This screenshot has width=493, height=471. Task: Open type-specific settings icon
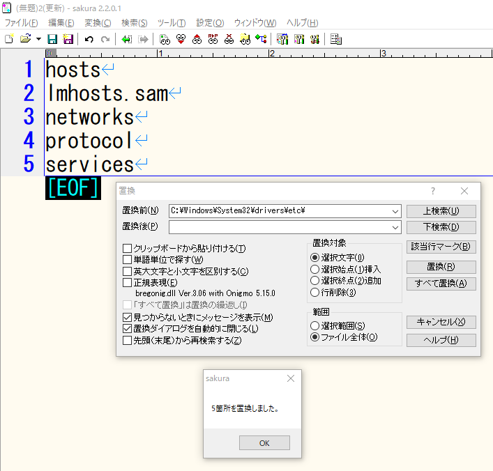tap(298, 39)
